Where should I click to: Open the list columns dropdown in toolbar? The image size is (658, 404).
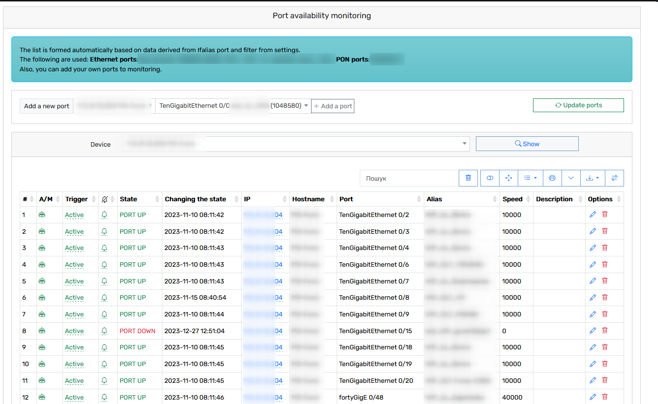pyautogui.click(x=531, y=178)
